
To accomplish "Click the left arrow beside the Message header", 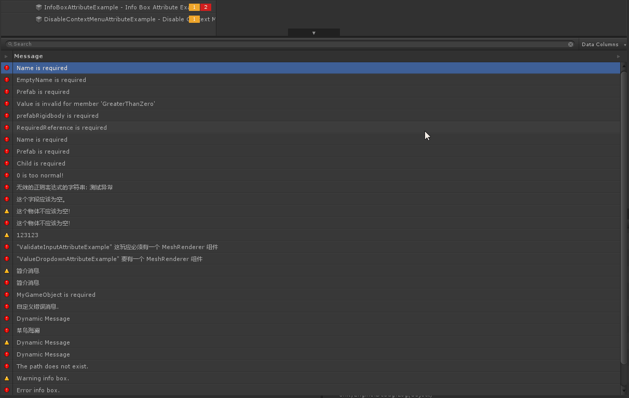I will tap(6, 56).
